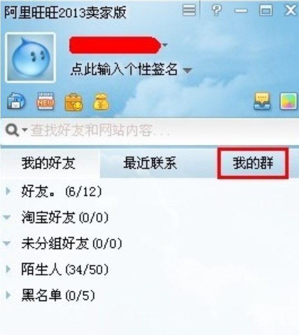Switch to the 最近联系 tab
The width and height of the screenshot is (299, 335).
150,163
